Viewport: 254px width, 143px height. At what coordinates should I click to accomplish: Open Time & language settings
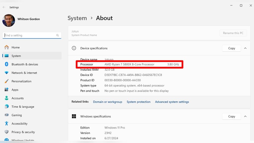23,107
